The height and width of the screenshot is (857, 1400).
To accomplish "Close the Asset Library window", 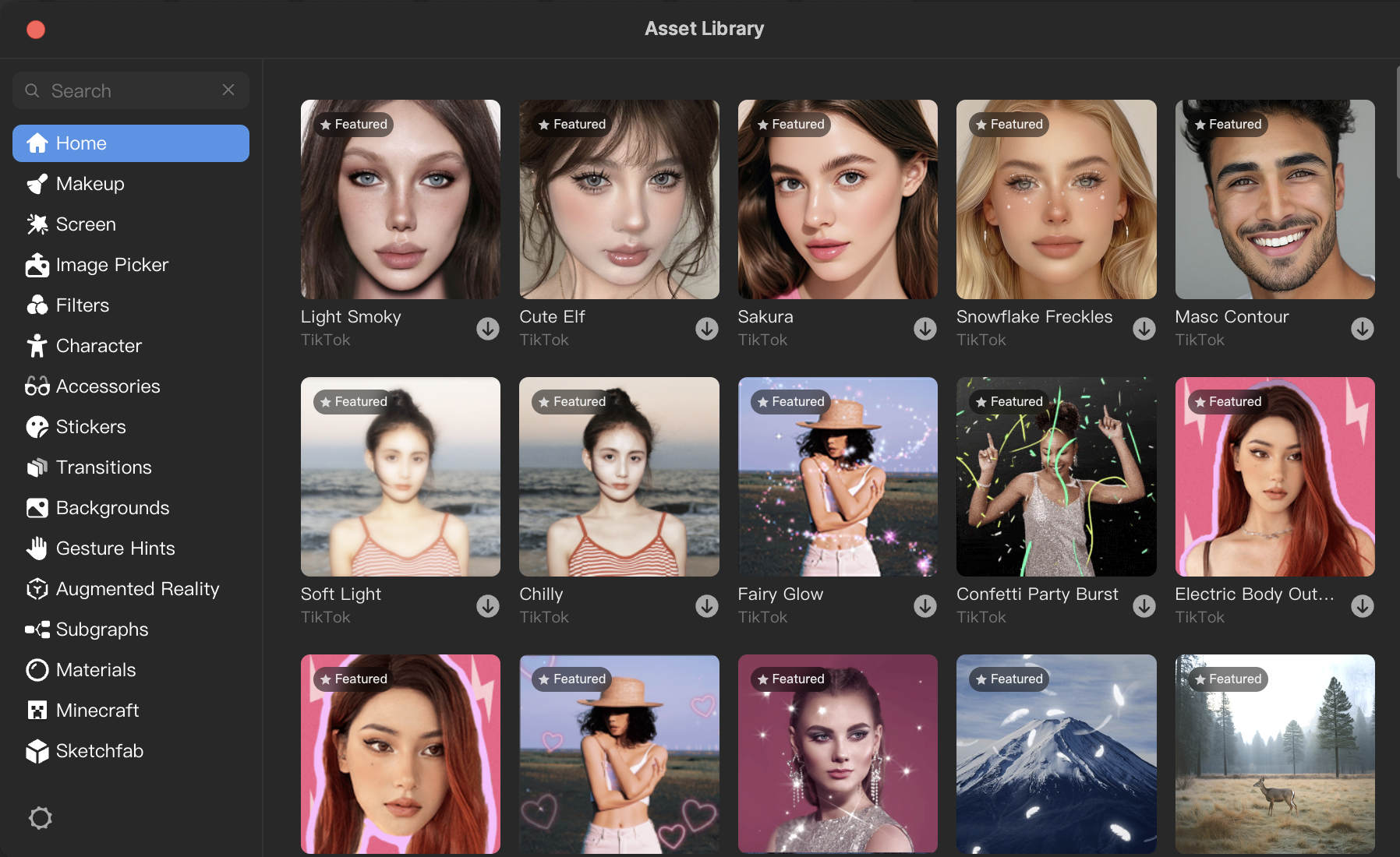I will pos(36,30).
